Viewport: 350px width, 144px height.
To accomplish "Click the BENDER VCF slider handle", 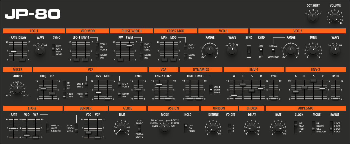I will (x=97, y=137).
